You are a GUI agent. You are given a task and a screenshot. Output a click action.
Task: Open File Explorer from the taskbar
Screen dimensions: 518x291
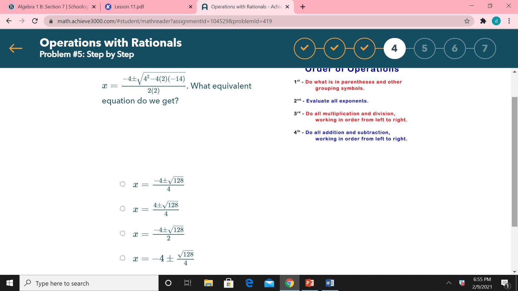click(208, 283)
